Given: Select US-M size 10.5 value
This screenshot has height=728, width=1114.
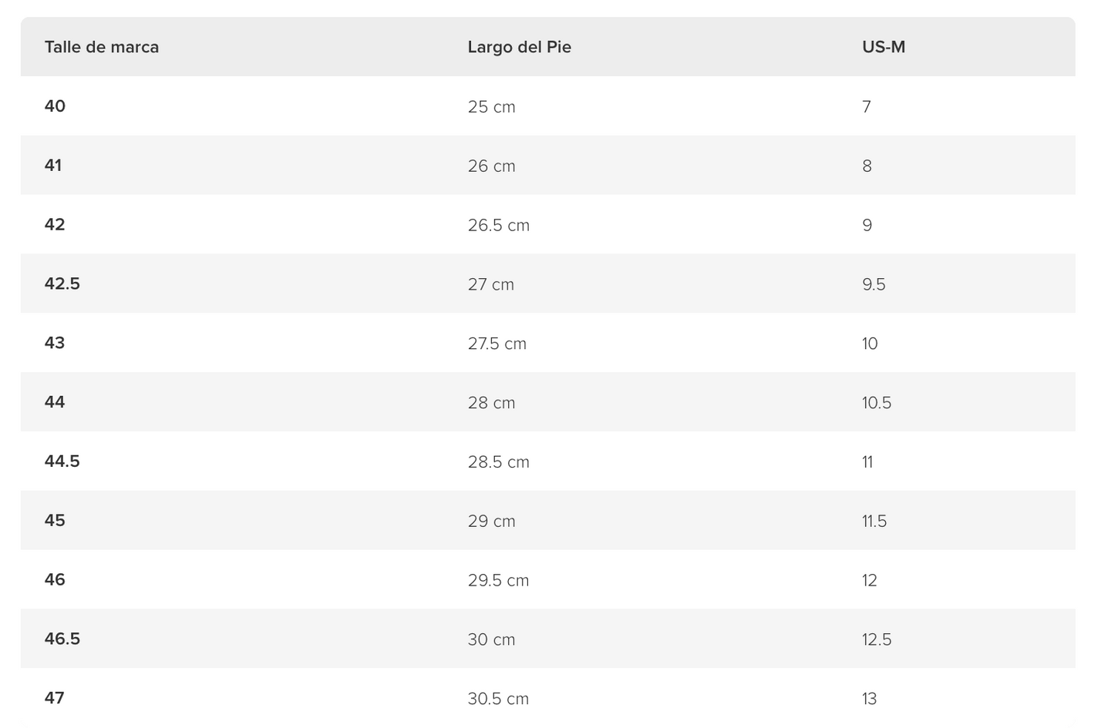Looking at the screenshot, I should pos(877,403).
